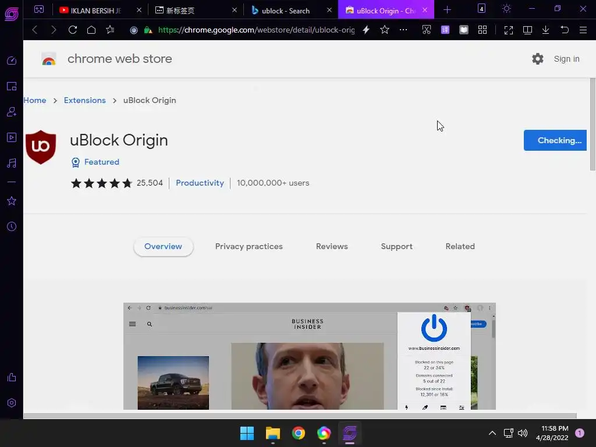Click the Sign in link

(566, 59)
